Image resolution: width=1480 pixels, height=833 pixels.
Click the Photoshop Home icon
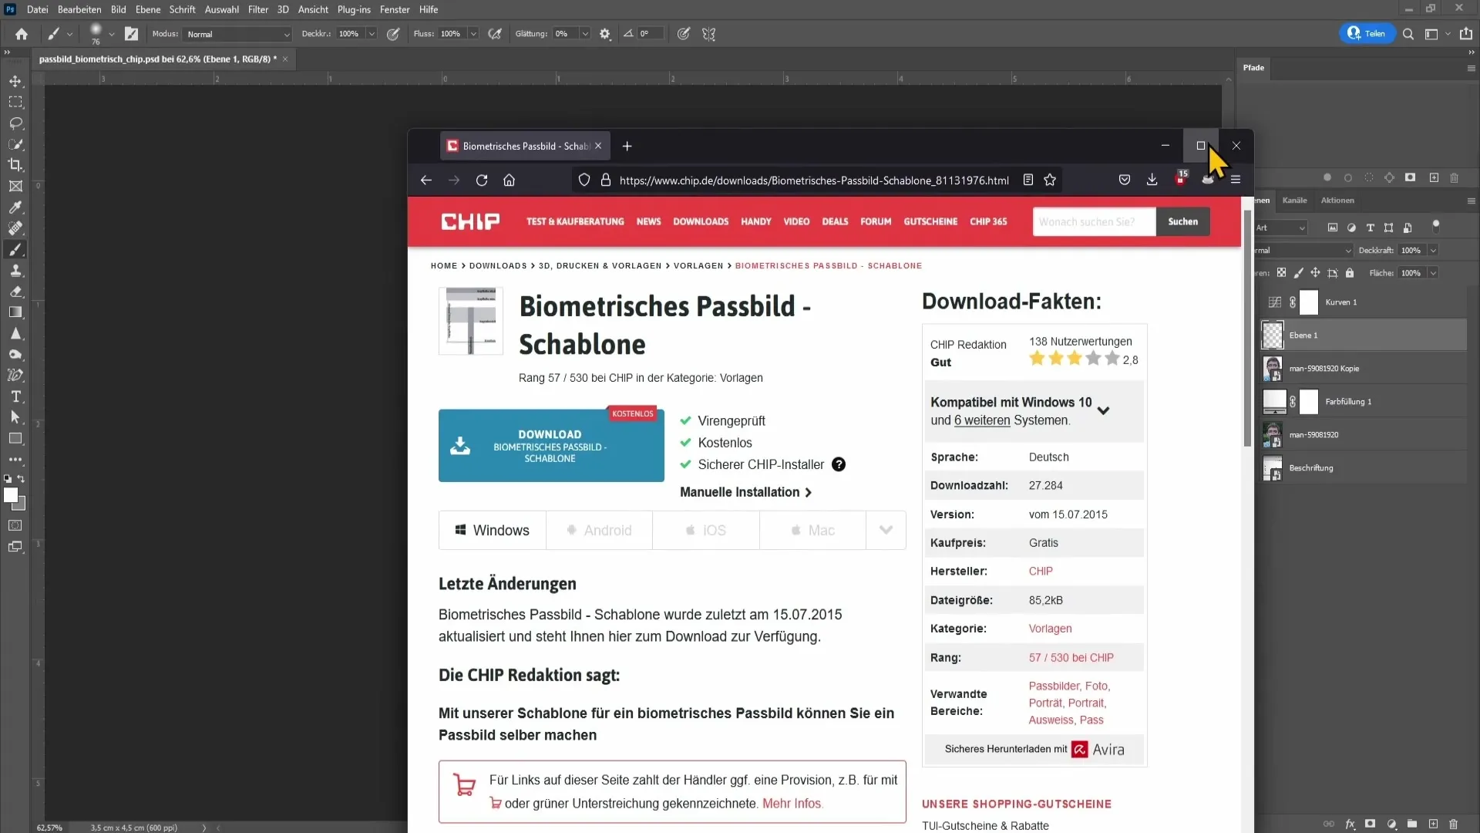coord(22,34)
